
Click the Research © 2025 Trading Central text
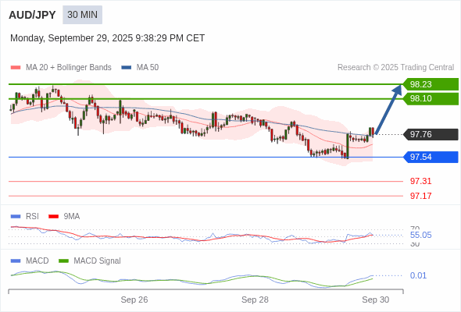tap(395, 68)
